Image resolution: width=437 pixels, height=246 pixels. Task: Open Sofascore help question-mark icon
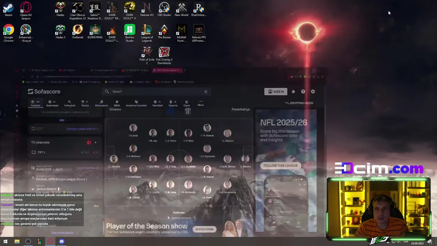click(x=303, y=92)
